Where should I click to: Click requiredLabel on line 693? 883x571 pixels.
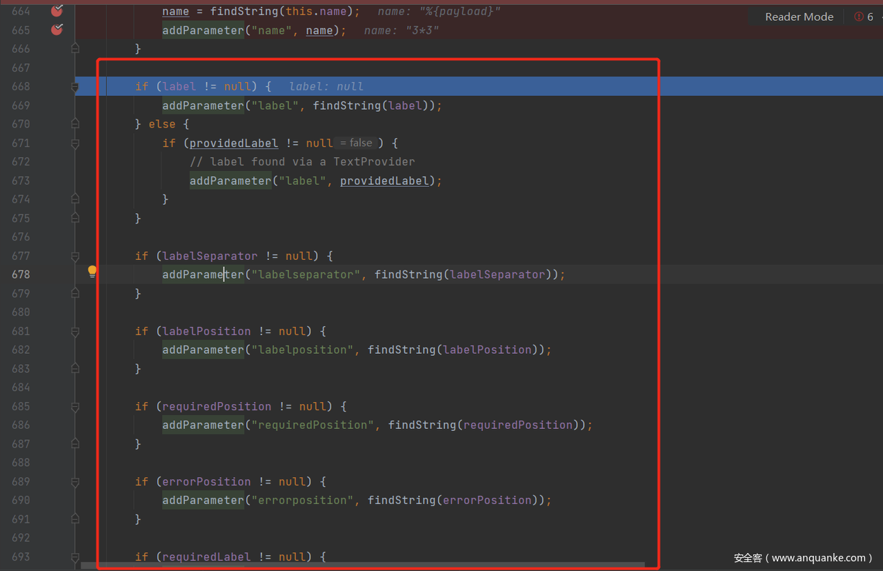(x=207, y=557)
